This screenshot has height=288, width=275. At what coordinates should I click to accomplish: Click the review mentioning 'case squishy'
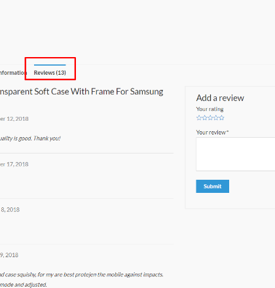[82, 275]
